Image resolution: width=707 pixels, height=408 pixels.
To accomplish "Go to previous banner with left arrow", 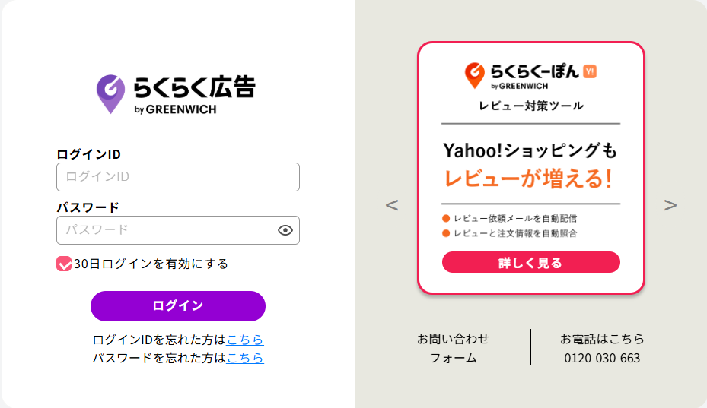I will coord(392,205).
